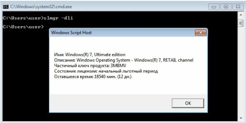Viewport: 246px width, 123px height.
Task: Click the RETAIL channel description line
Action: tap(124, 60)
